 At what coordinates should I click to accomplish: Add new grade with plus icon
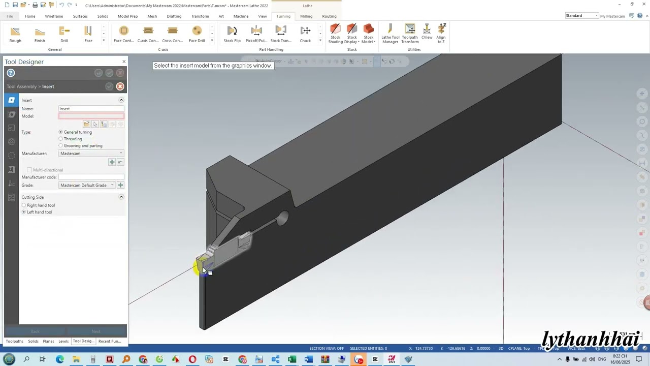click(x=120, y=185)
